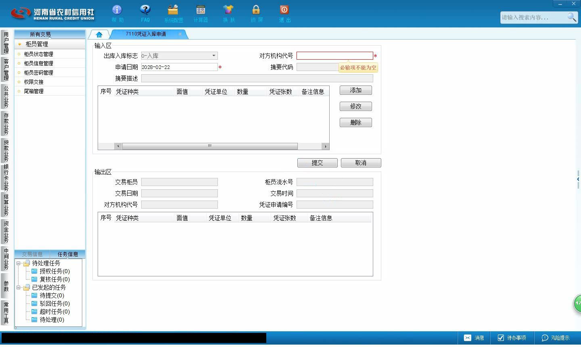Focus the 对方机构代号 input field
The height and width of the screenshot is (347, 581).
(335, 56)
